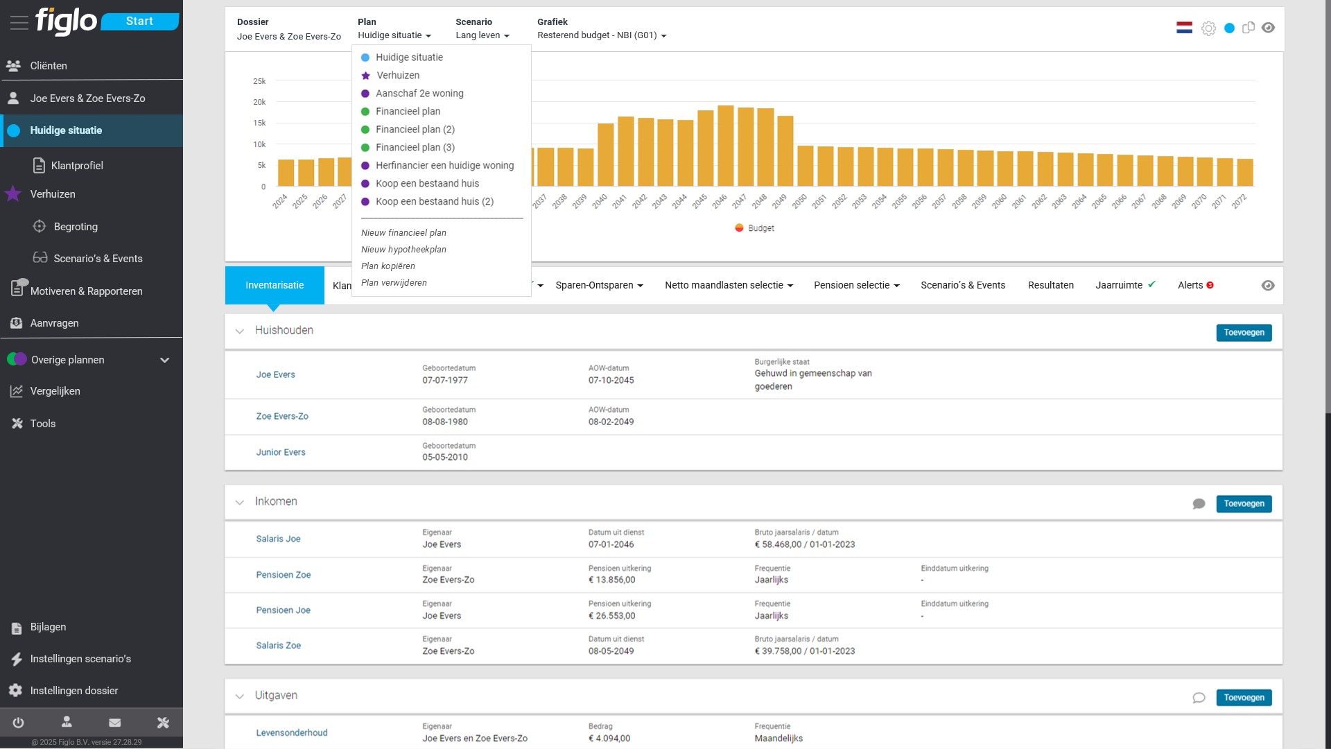Click Toevoegen in Huishouden section
This screenshot has height=749, width=1331.
(1244, 333)
